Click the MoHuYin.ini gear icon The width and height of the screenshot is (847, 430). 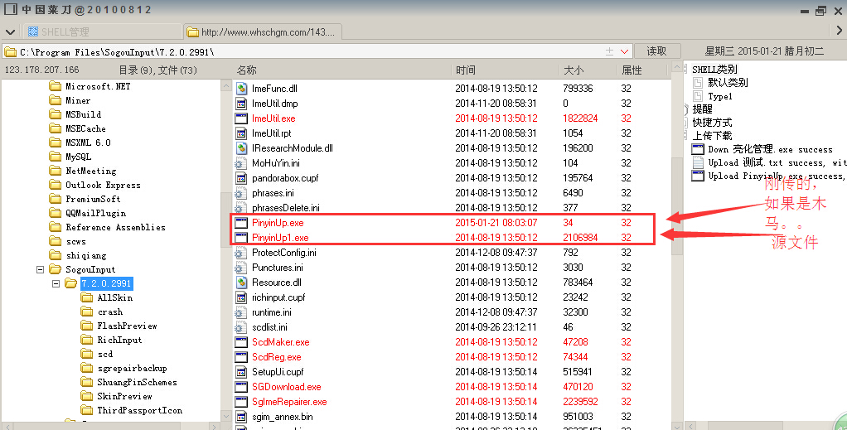pyautogui.click(x=240, y=163)
